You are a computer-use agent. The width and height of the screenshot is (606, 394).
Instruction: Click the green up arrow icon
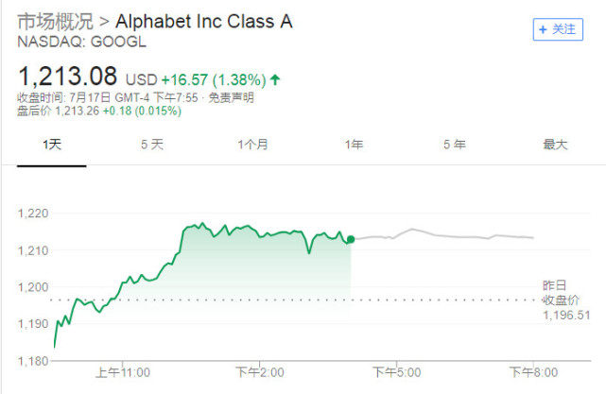click(x=275, y=79)
